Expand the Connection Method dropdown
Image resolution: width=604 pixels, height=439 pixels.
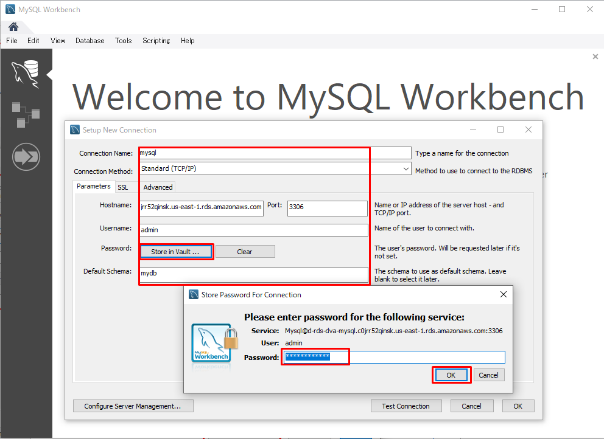coord(406,168)
